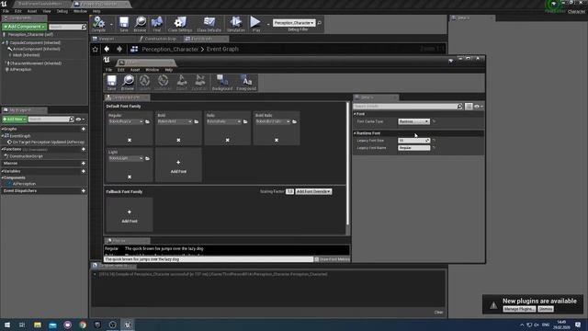Dismiss the new plugins notification
588x331 pixels.
(x=546, y=309)
